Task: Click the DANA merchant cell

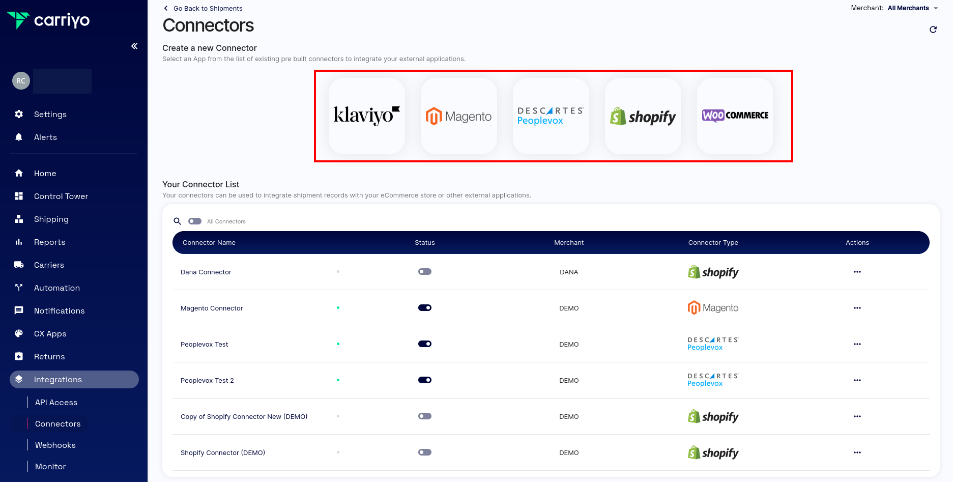Action: coord(569,272)
